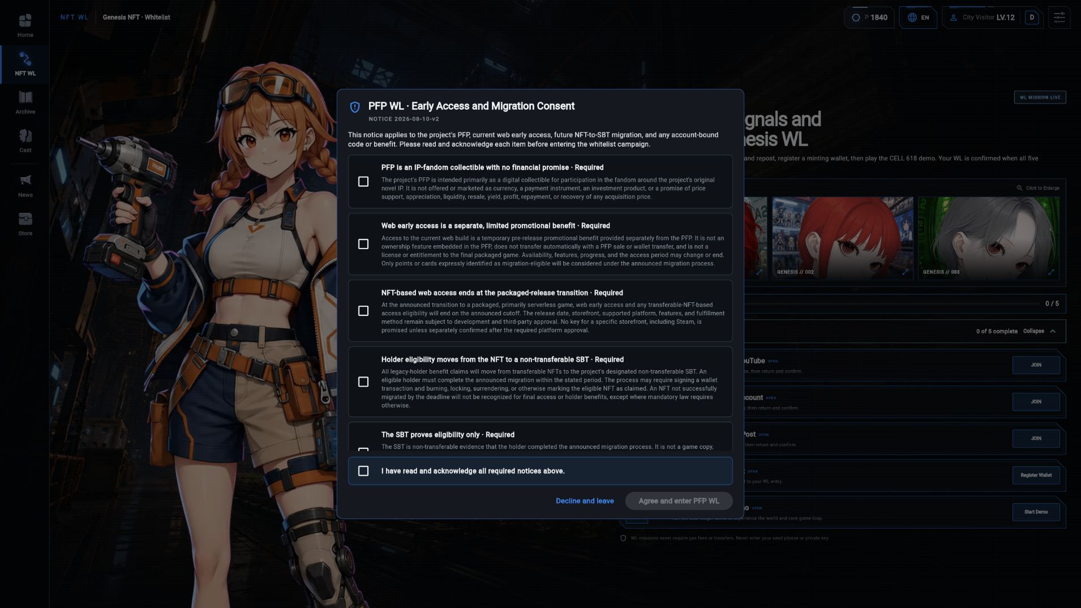Click the shield icon beside the consent title
This screenshot has height=608, width=1081.
355,107
